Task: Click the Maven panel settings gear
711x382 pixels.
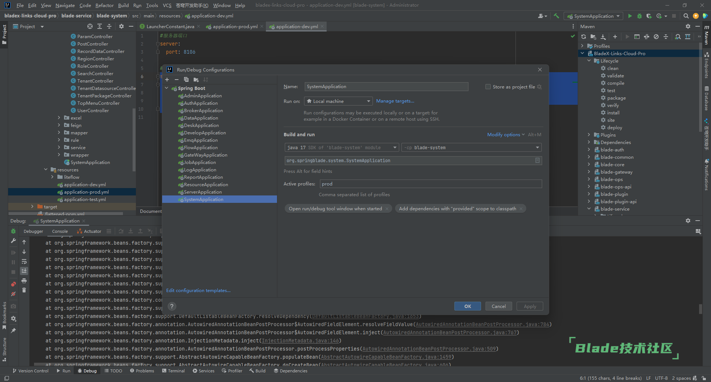Action: 688,26
